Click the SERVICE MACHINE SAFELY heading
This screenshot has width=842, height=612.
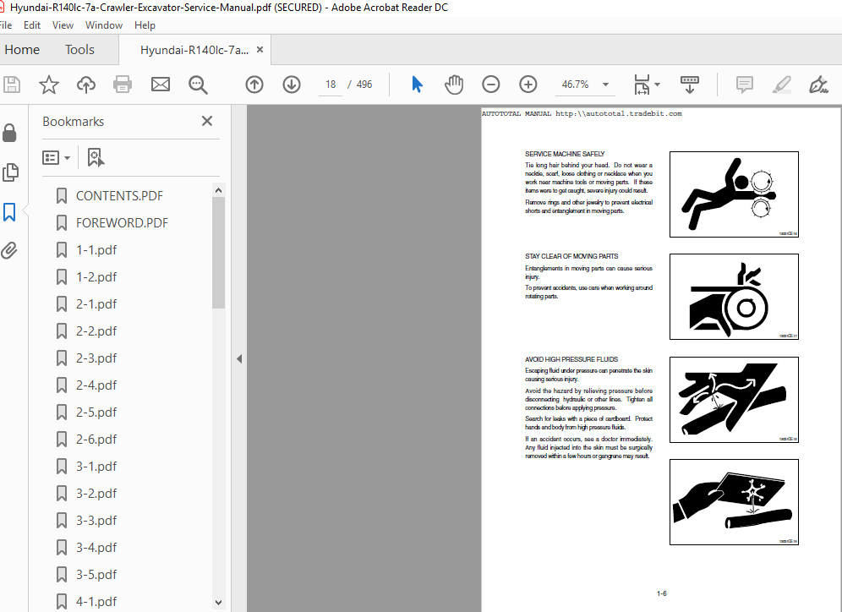565,154
